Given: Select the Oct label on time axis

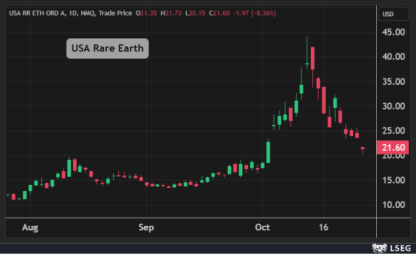Looking at the screenshot, I should coord(263,227).
